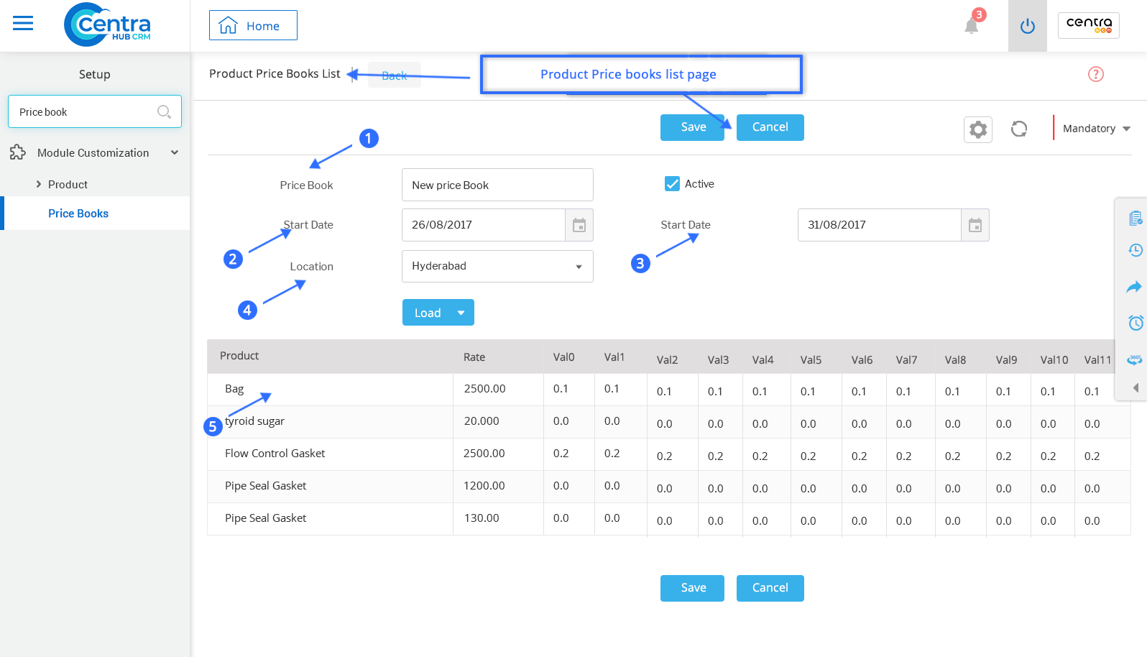Click the Home button
The height and width of the screenshot is (657, 1147).
click(253, 25)
